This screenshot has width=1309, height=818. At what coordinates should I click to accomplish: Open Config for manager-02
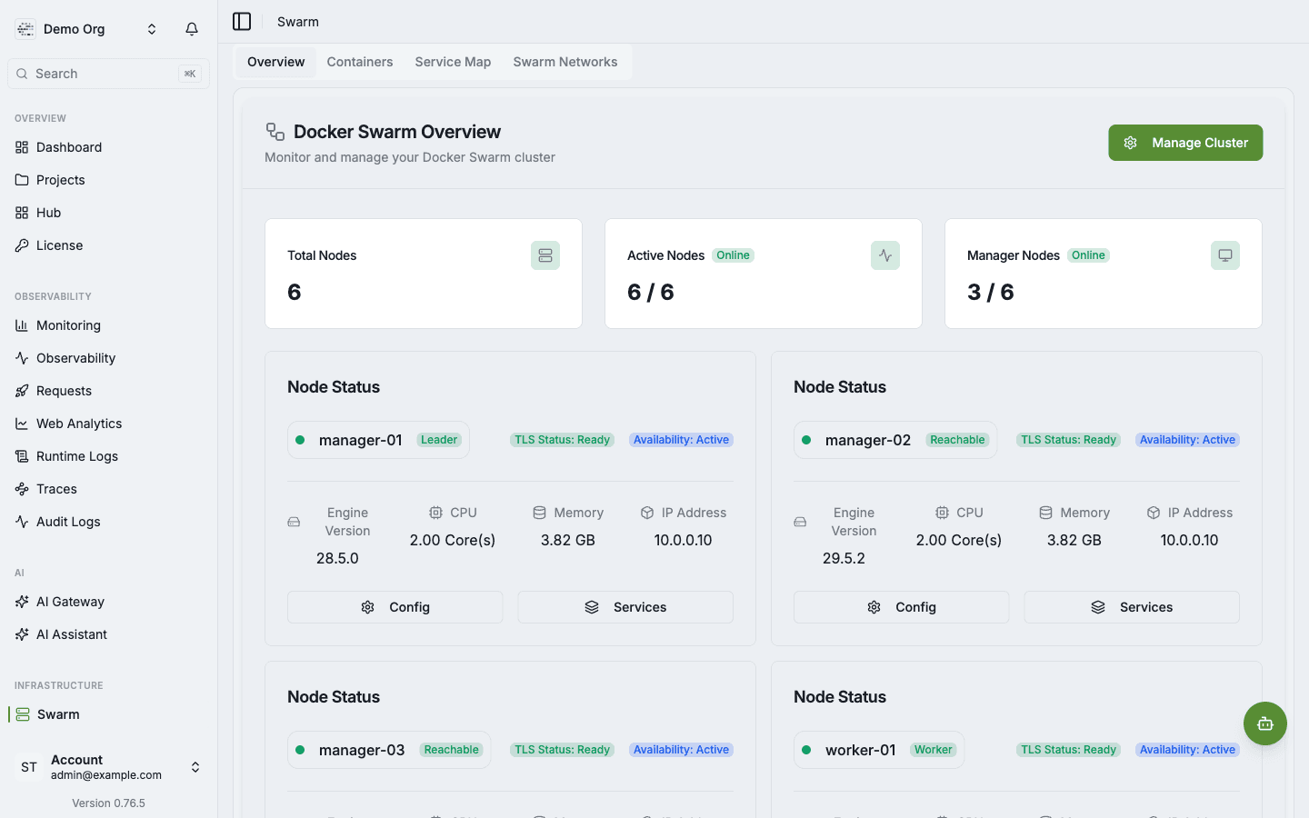click(901, 607)
